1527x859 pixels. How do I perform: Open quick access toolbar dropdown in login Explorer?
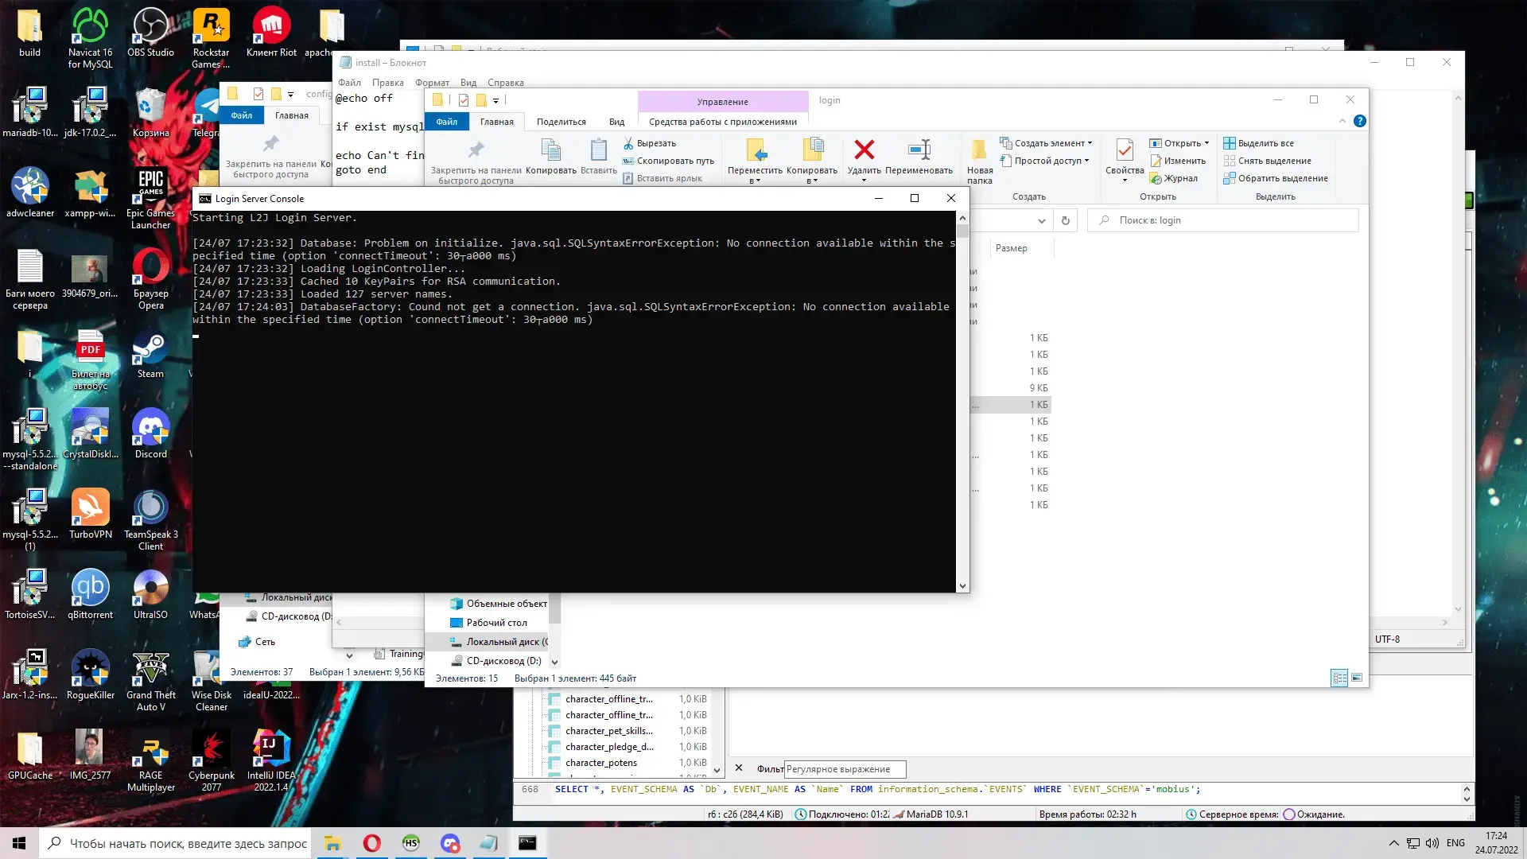click(x=495, y=100)
